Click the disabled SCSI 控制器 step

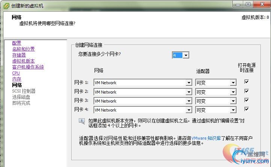click(x=24, y=91)
